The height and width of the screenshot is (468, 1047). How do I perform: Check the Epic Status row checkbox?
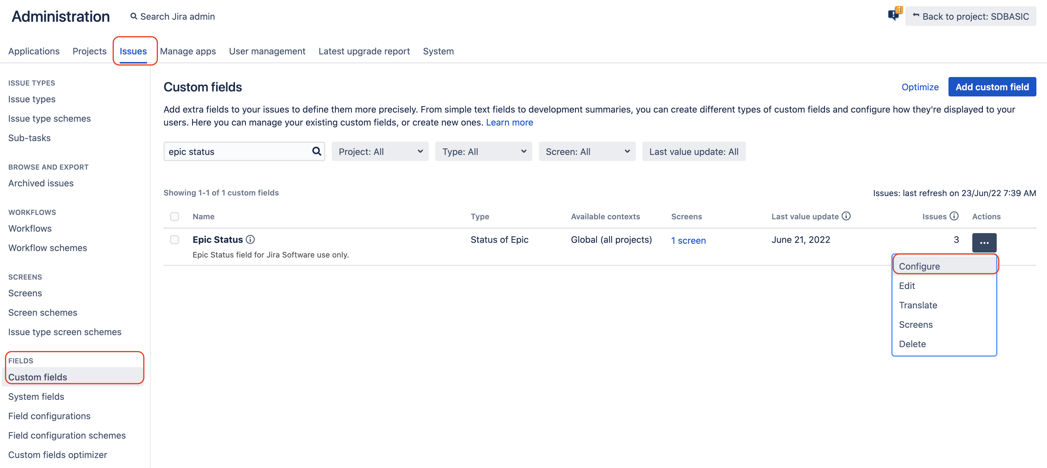pos(174,240)
